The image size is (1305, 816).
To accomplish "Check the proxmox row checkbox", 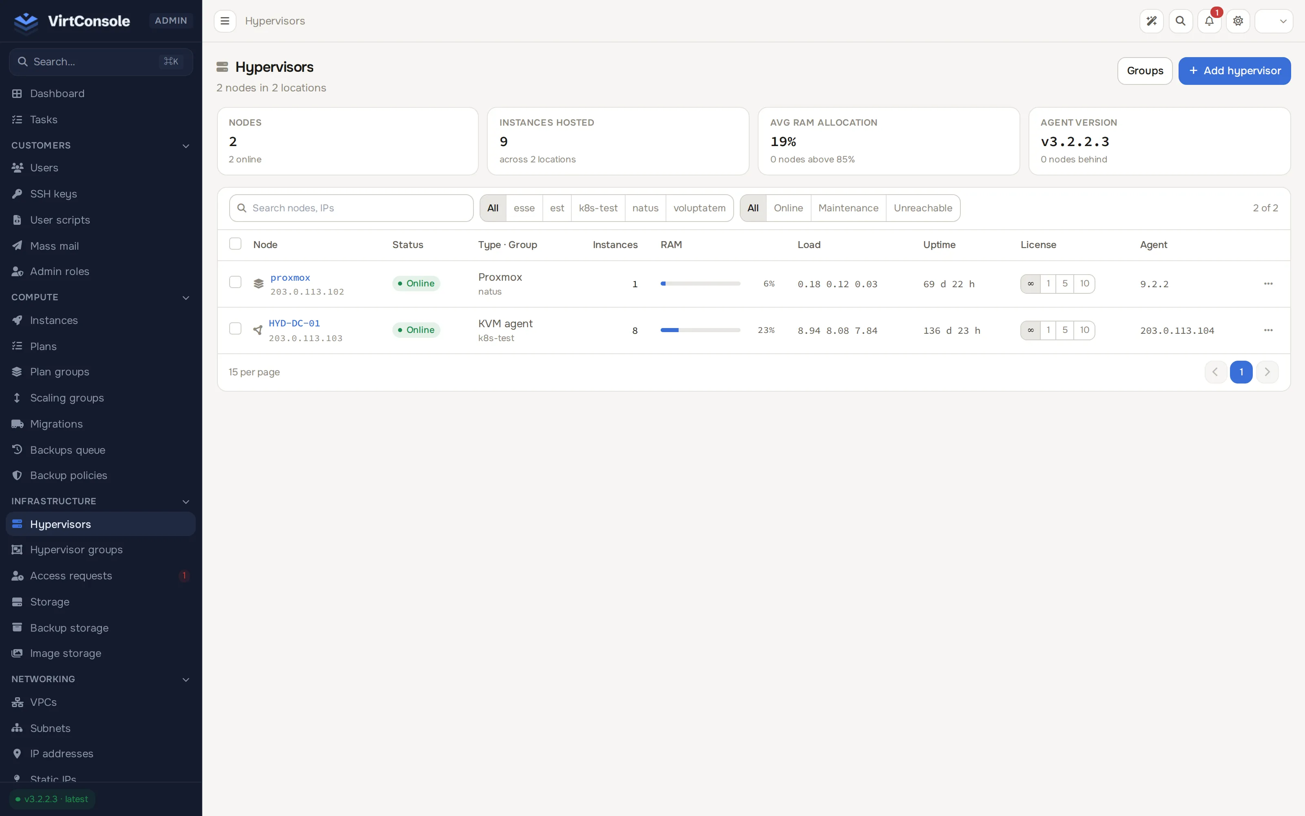I will tap(235, 282).
